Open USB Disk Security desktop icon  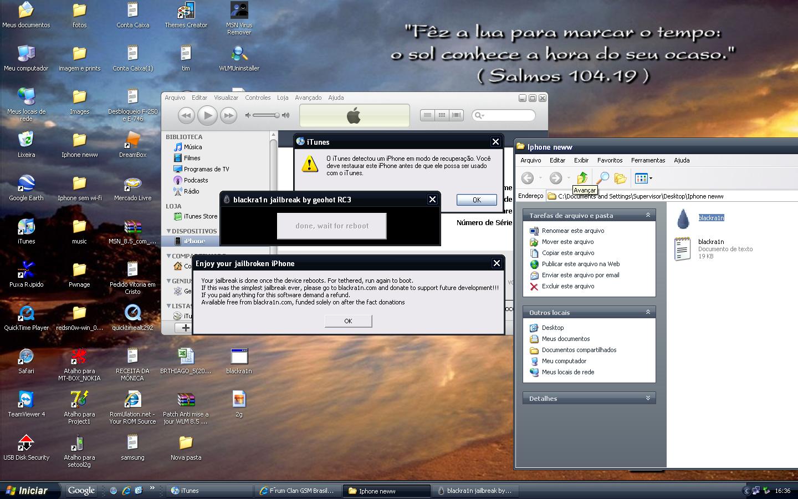[26, 447]
